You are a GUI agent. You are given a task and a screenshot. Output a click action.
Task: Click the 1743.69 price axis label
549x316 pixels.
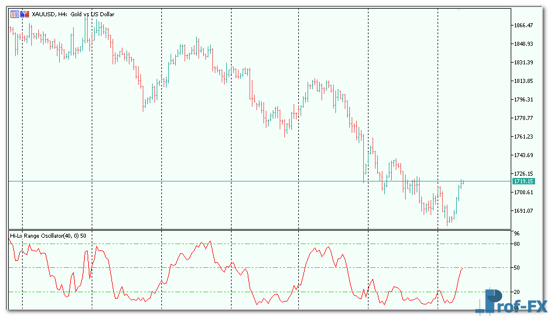[x=523, y=155]
